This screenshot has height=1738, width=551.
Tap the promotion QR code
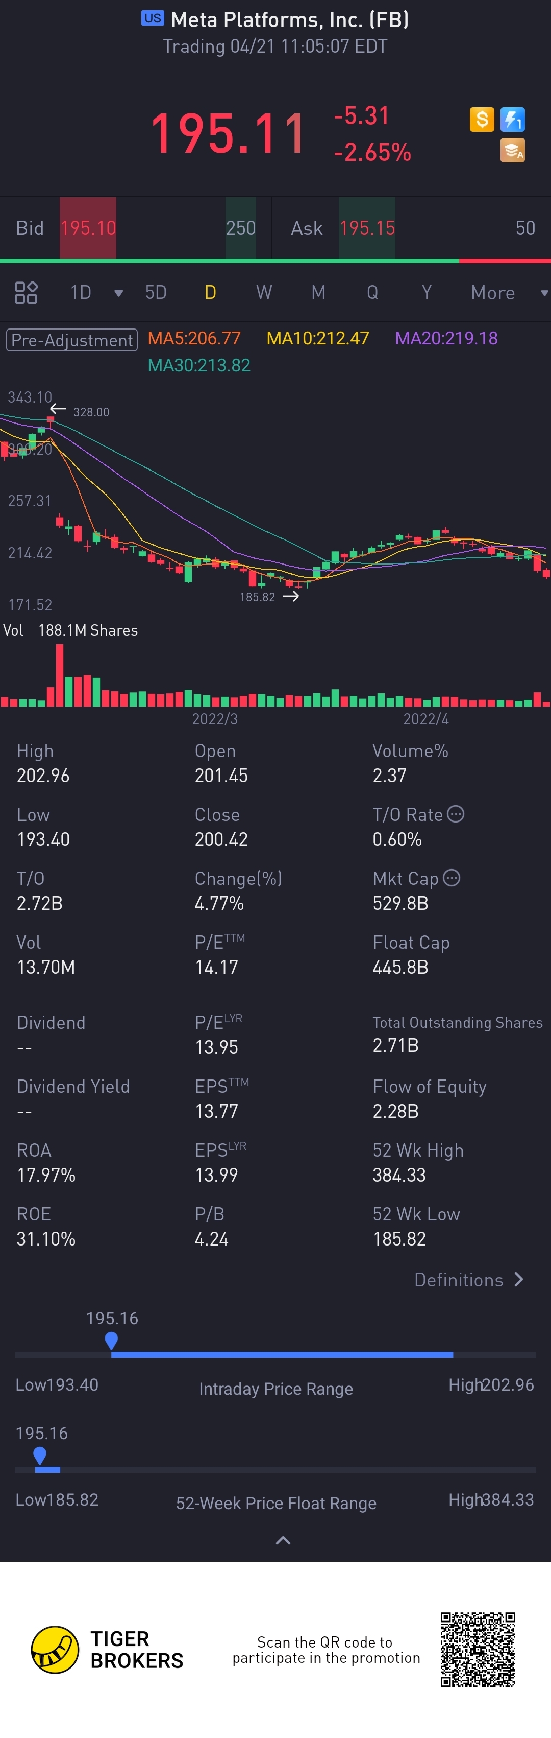click(478, 1649)
